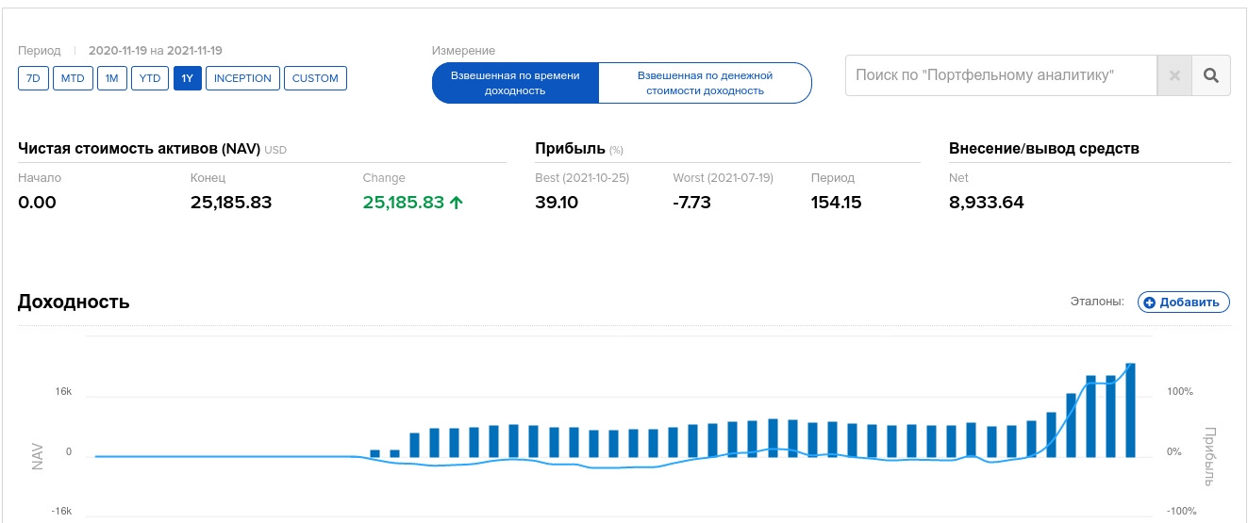1248x523 pixels.
Task: Select the MTD period button
Action: (x=73, y=78)
